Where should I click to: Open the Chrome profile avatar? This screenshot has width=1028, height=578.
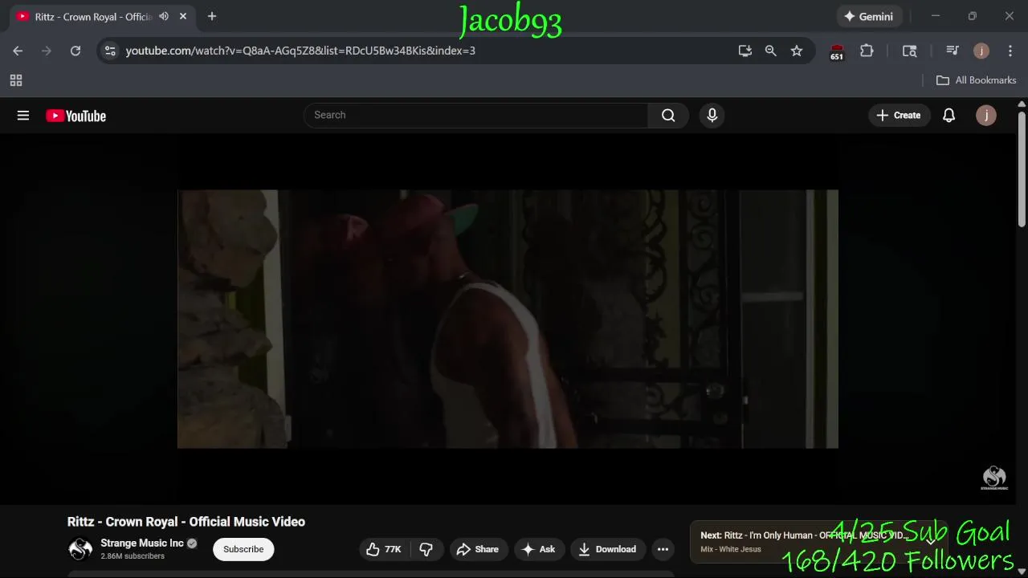pos(981,51)
